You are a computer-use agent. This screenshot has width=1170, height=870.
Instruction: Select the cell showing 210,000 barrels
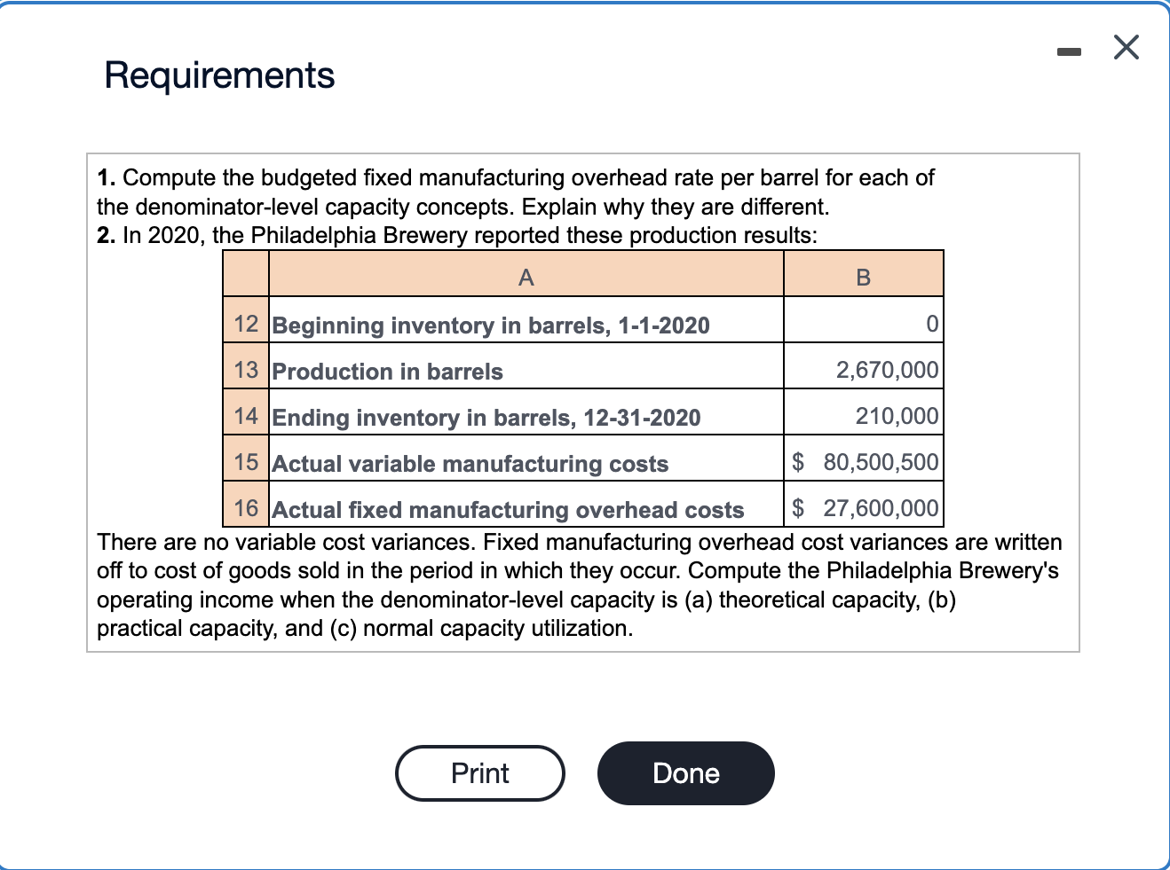[x=862, y=416]
